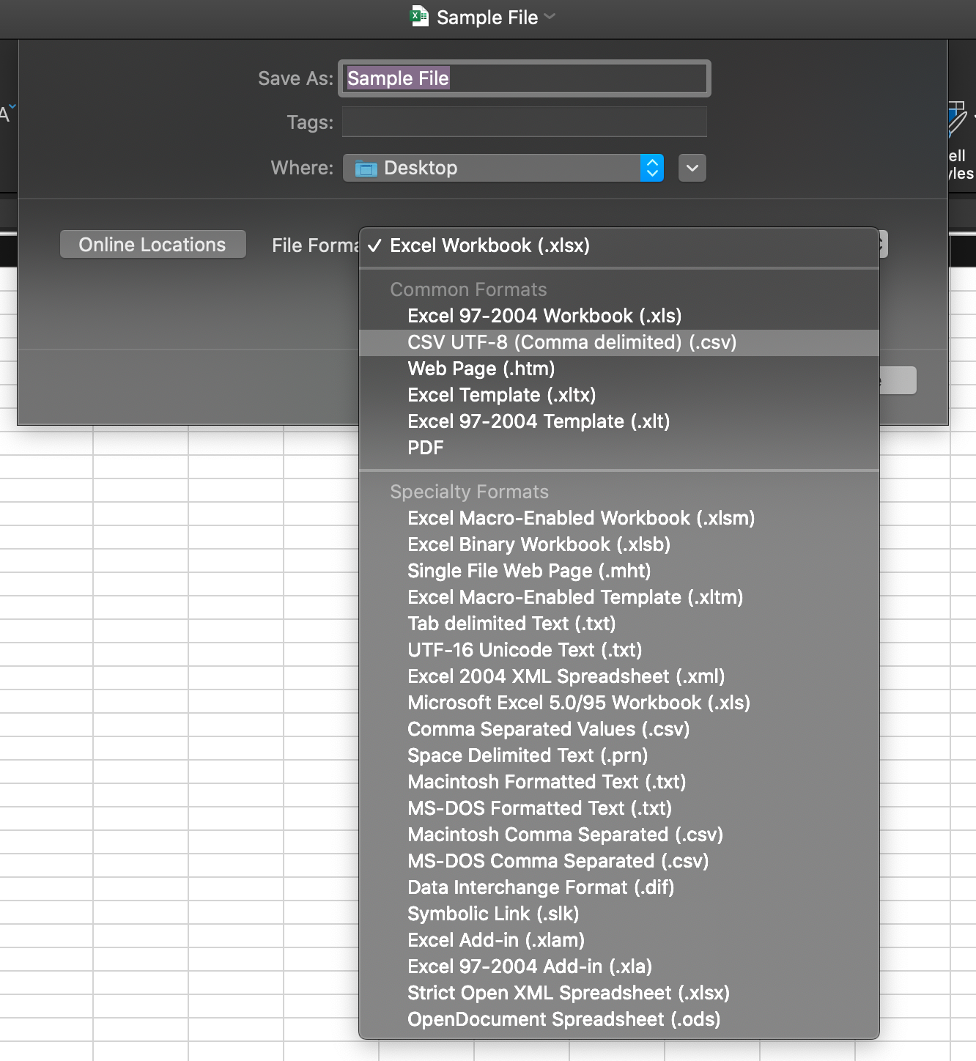Choose Excel 97-2004 Workbook (.xls)

544,316
